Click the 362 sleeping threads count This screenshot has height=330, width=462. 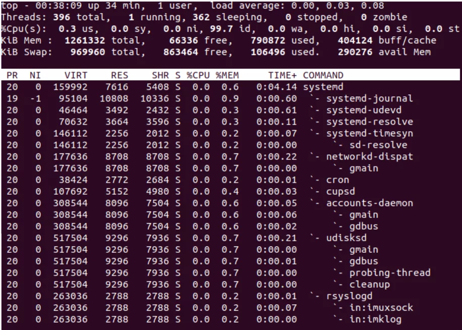point(201,17)
